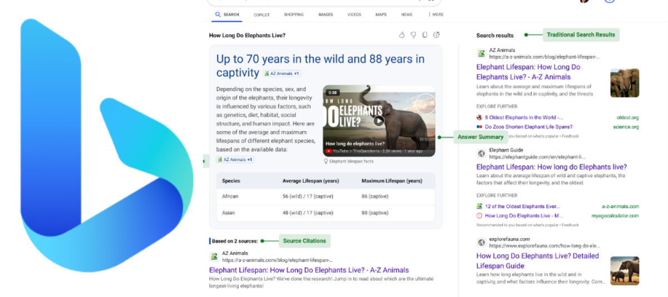Click the Elephant Guide globe favicon
Image resolution: width=668 pixels, height=297 pixels.
tap(481, 153)
